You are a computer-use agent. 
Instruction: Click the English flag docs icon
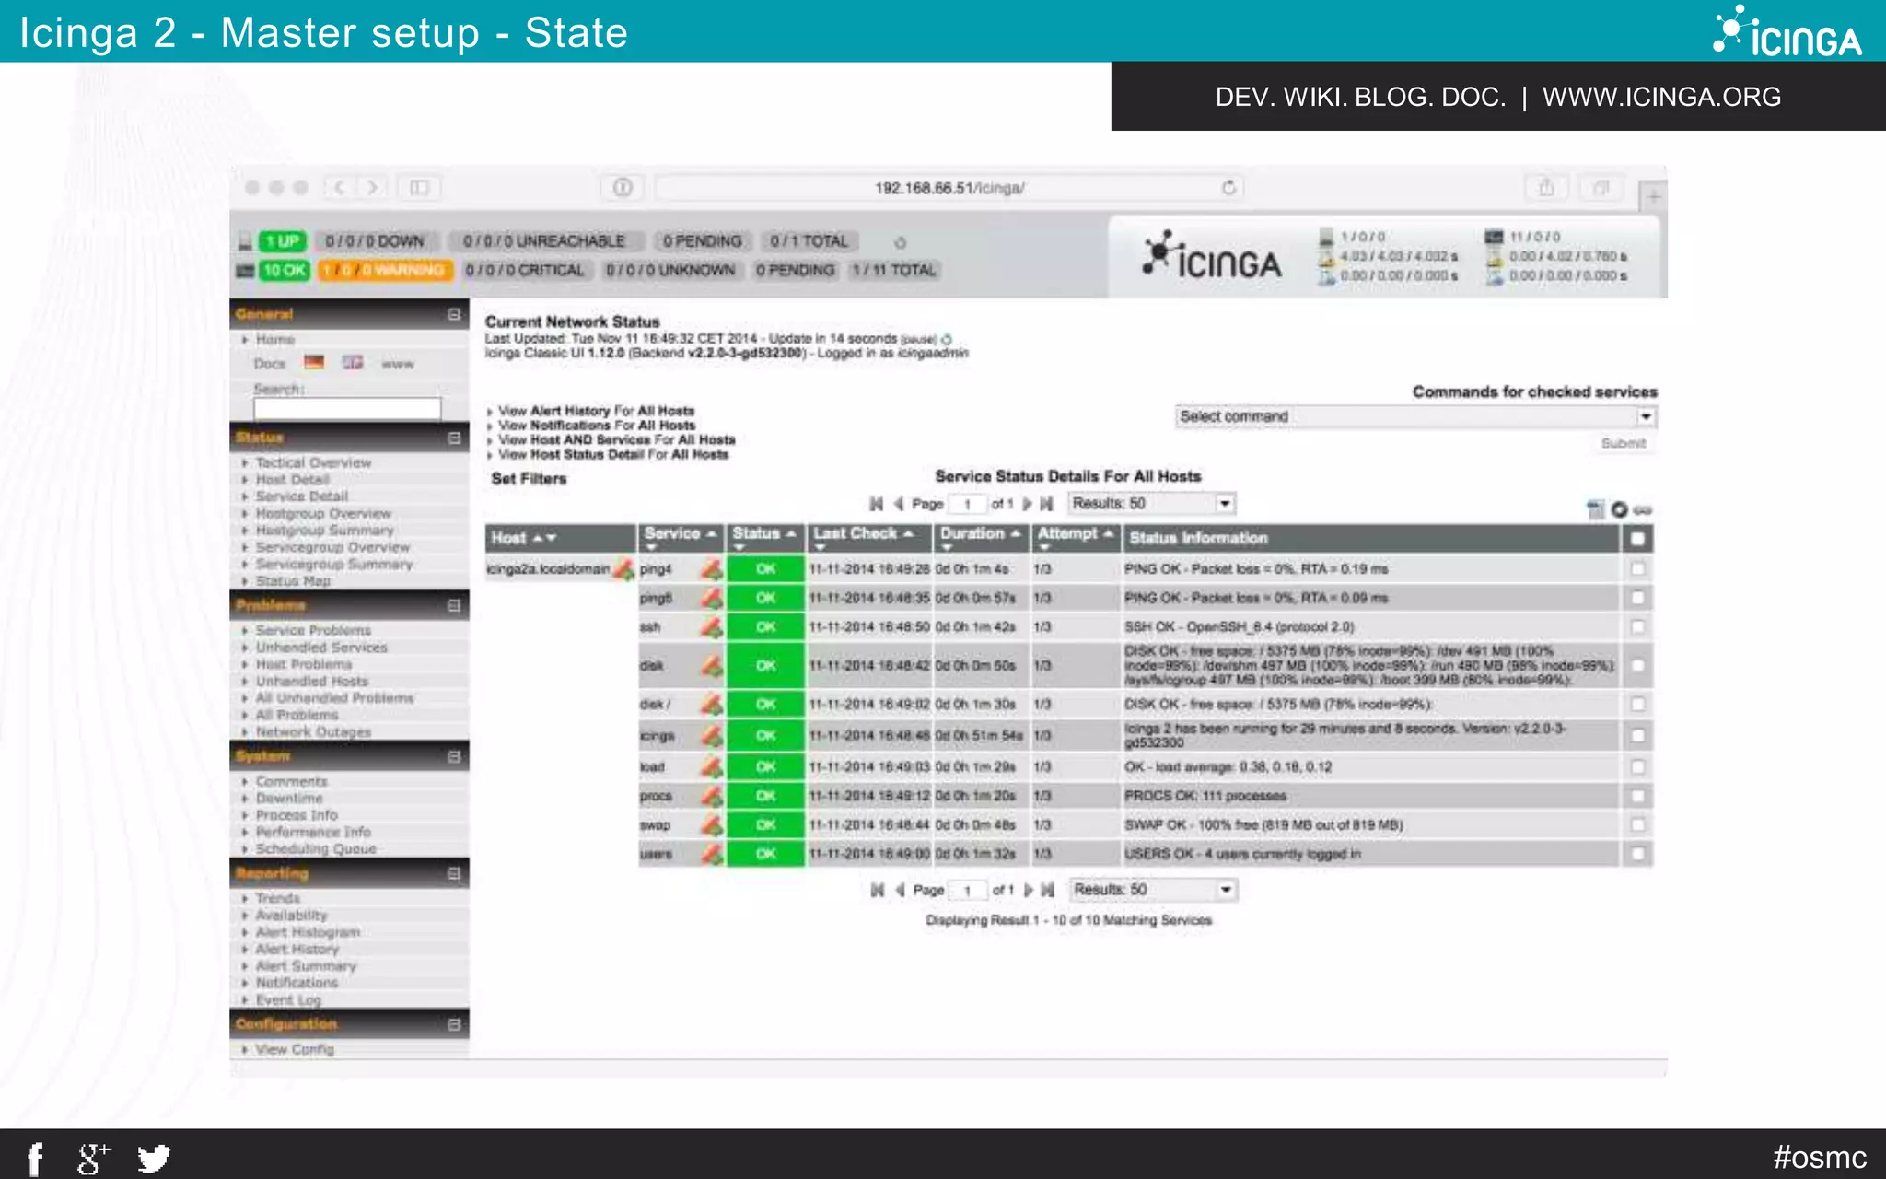353,363
